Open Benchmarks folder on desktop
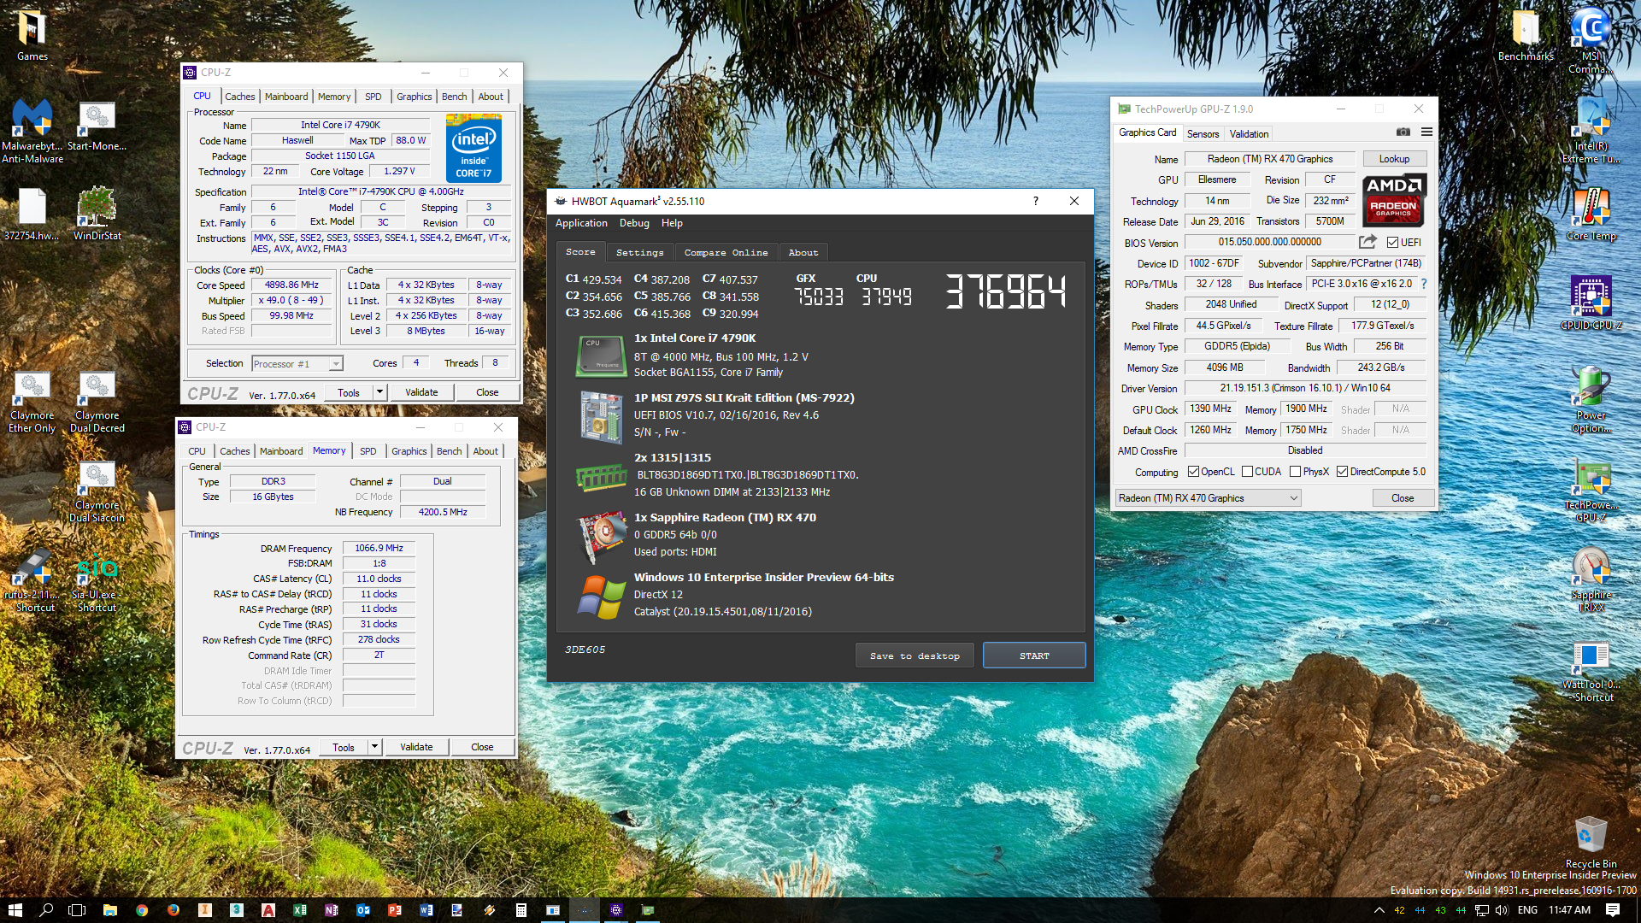Screen dimensions: 1641x923 1526,36
